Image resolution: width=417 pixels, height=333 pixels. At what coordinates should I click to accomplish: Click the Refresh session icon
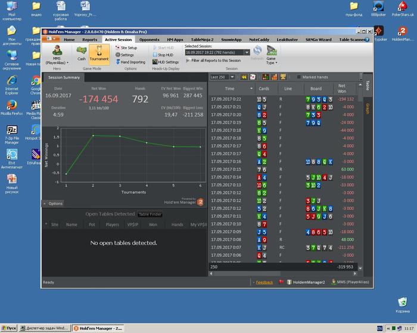[257, 53]
